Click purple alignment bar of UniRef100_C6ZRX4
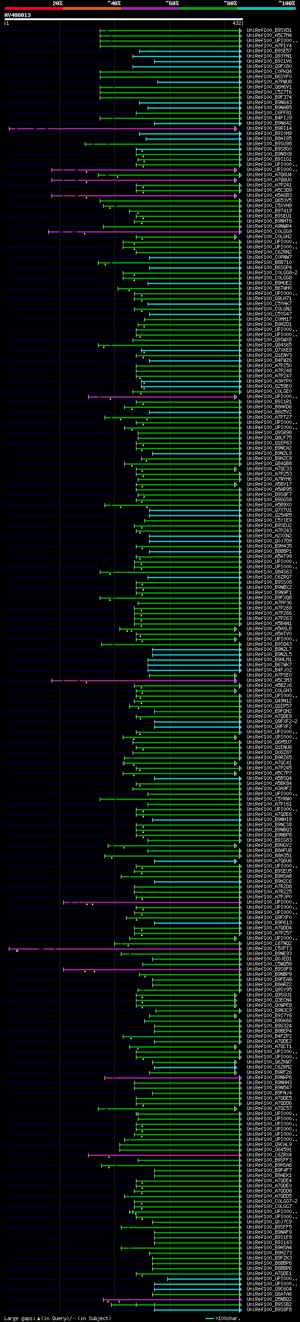Screen dimensions: 300x1322 pos(165,1155)
